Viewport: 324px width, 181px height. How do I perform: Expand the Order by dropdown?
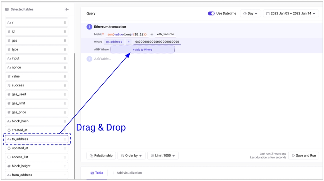click(x=131, y=155)
